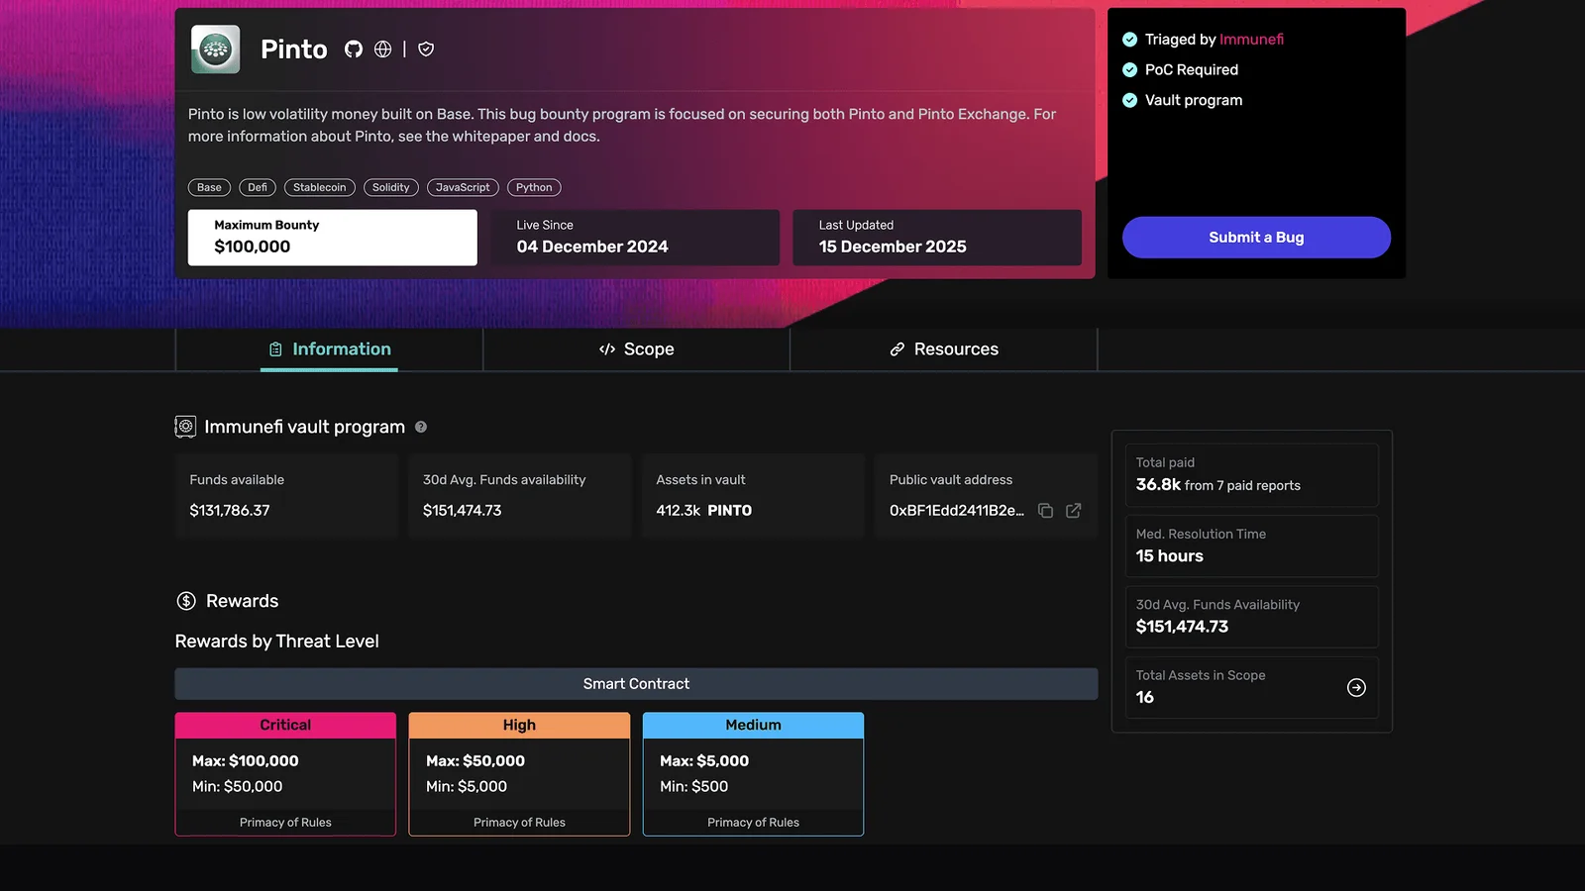Image resolution: width=1585 pixels, height=891 pixels.
Task: Click the Rewards dollar icon
Action: [186, 601]
